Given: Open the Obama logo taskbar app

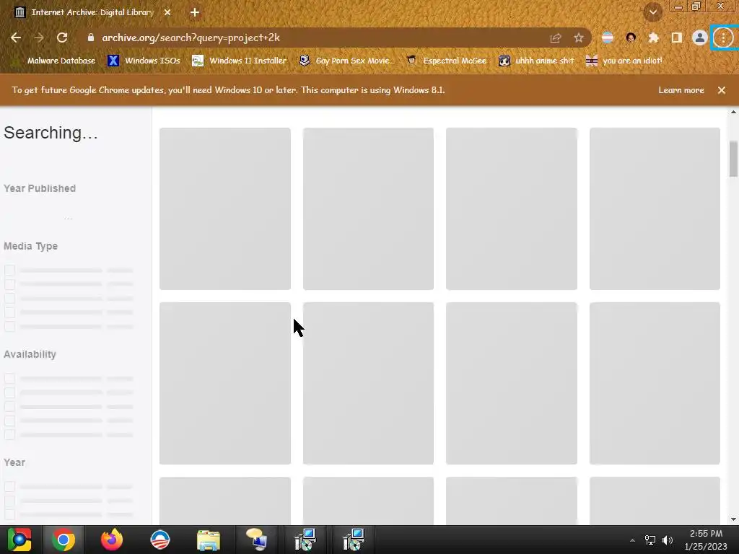Looking at the screenshot, I should pos(159,540).
